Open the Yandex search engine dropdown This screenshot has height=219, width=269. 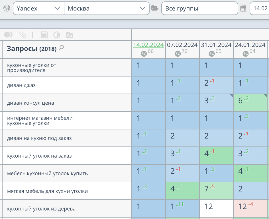tap(38, 8)
